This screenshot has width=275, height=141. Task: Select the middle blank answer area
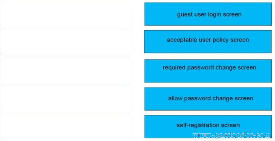point(65,71)
